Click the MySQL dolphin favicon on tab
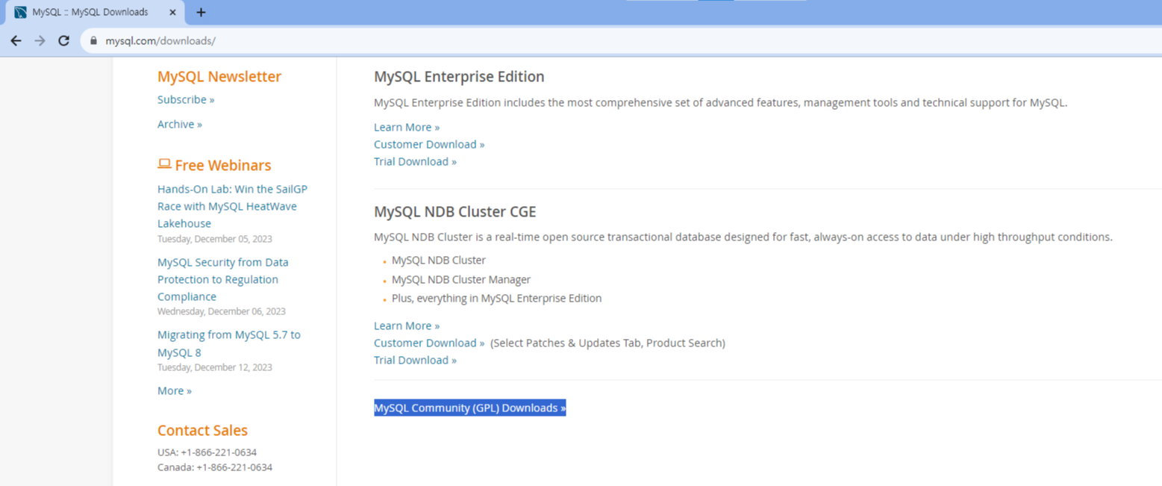This screenshot has height=486, width=1162. tap(20, 12)
